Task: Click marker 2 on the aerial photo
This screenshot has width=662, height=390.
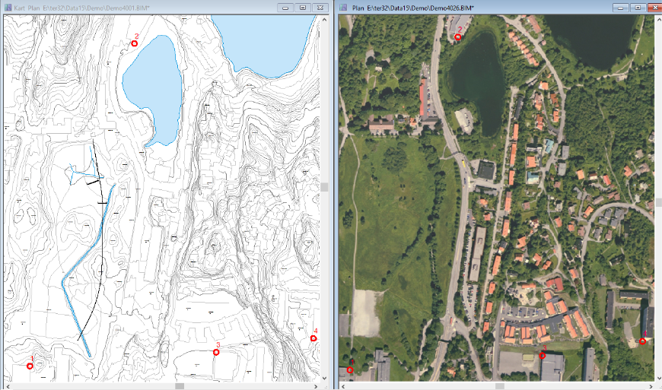Action: [458, 37]
